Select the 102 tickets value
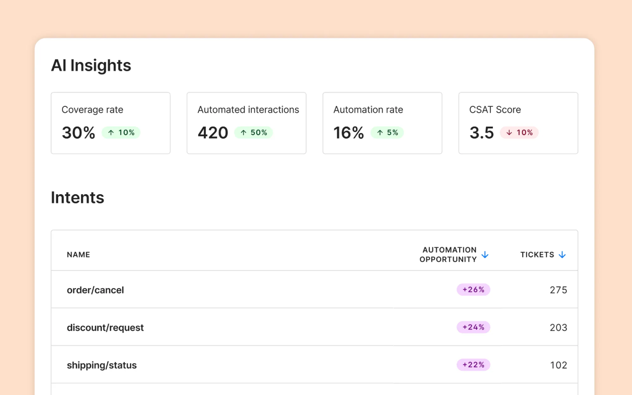The width and height of the screenshot is (632, 395). [558, 366]
